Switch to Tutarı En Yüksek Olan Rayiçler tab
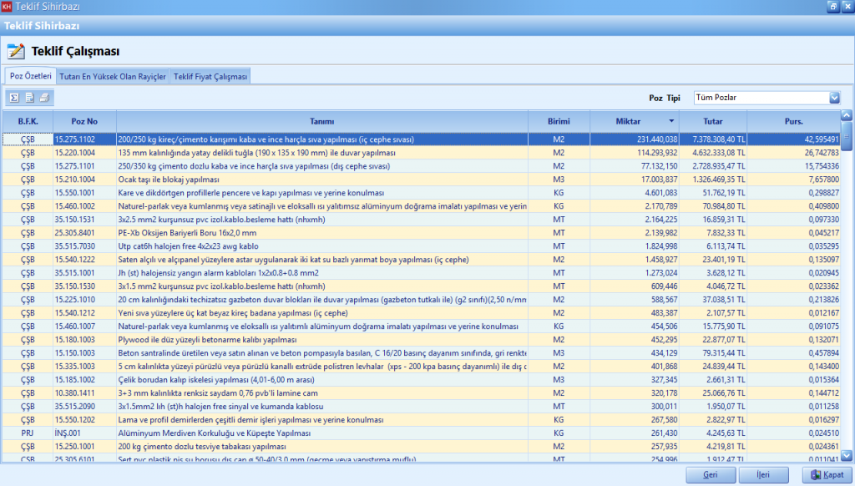This screenshot has width=855, height=486. pos(113,77)
